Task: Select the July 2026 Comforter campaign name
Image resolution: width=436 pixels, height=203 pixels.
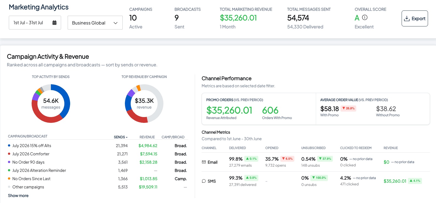Action: 31,154
